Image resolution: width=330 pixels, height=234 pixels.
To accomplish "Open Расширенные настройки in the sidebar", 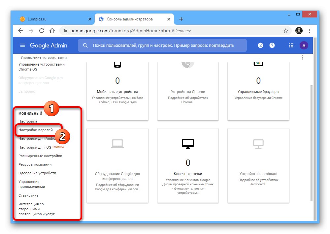I will (40, 156).
